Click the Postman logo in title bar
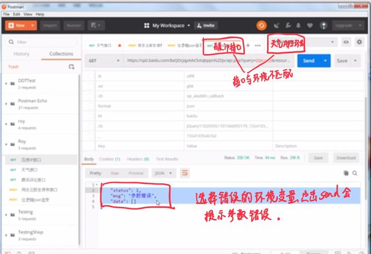This screenshot has width=371, height=254. tap(4, 7)
